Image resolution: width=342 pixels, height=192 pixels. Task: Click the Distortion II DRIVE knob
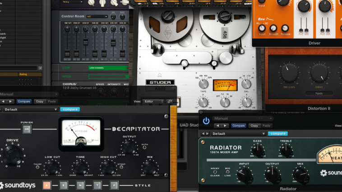[319, 73]
